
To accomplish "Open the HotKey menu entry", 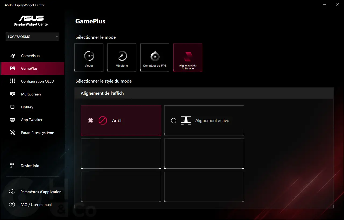I will (x=32, y=107).
